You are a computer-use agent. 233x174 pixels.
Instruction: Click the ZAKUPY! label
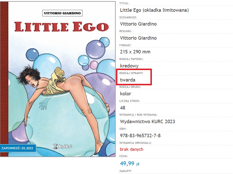tap(125, 171)
